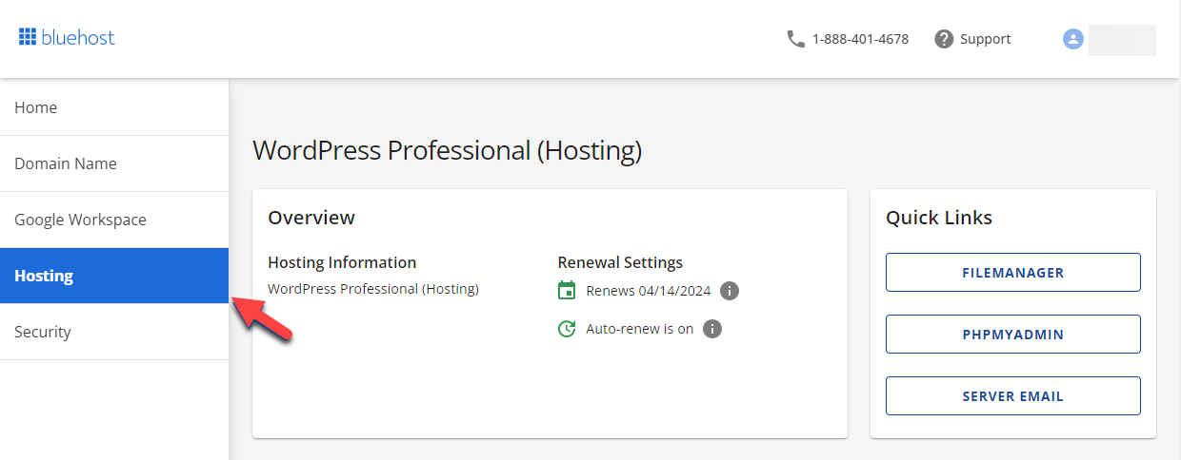Image resolution: width=1181 pixels, height=460 pixels.
Task: Open Domain Name sidebar item
Action: (x=66, y=163)
